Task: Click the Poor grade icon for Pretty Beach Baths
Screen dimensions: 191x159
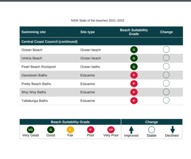Action: click(x=134, y=84)
